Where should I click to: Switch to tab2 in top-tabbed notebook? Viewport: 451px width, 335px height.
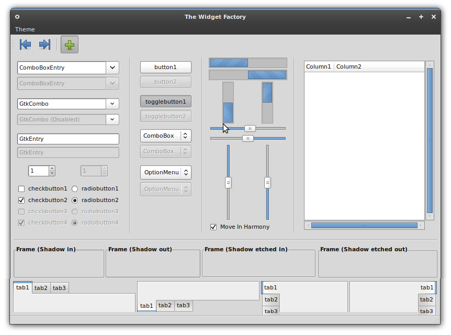click(41, 288)
